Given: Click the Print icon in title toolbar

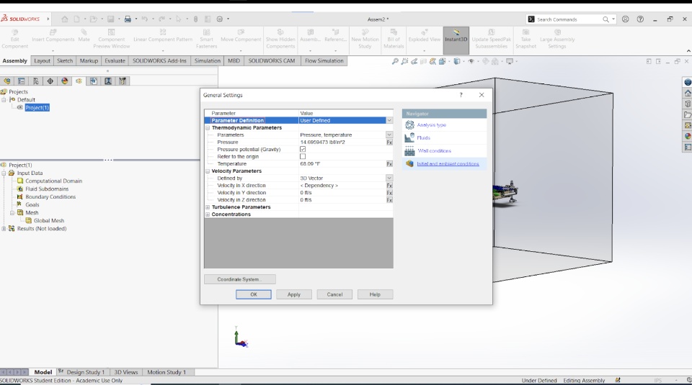Looking at the screenshot, I should pos(128,19).
